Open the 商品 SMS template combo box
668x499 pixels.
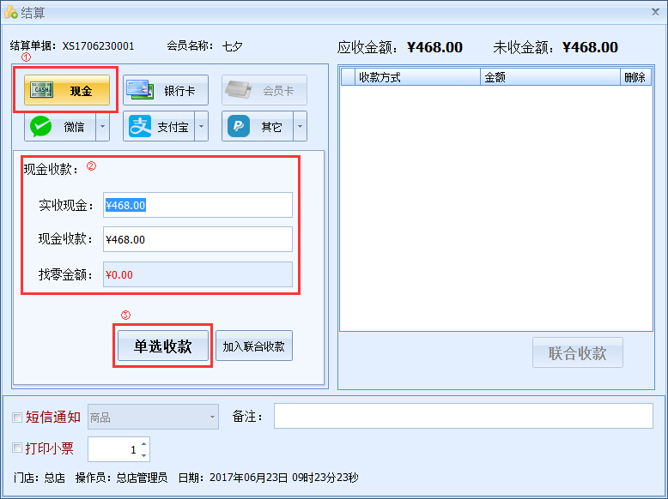coord(153,418)
